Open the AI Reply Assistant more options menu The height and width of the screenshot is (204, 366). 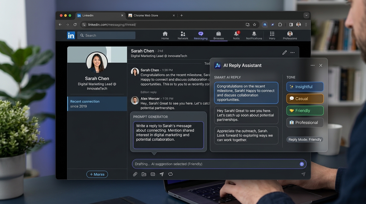coord(313,65)
